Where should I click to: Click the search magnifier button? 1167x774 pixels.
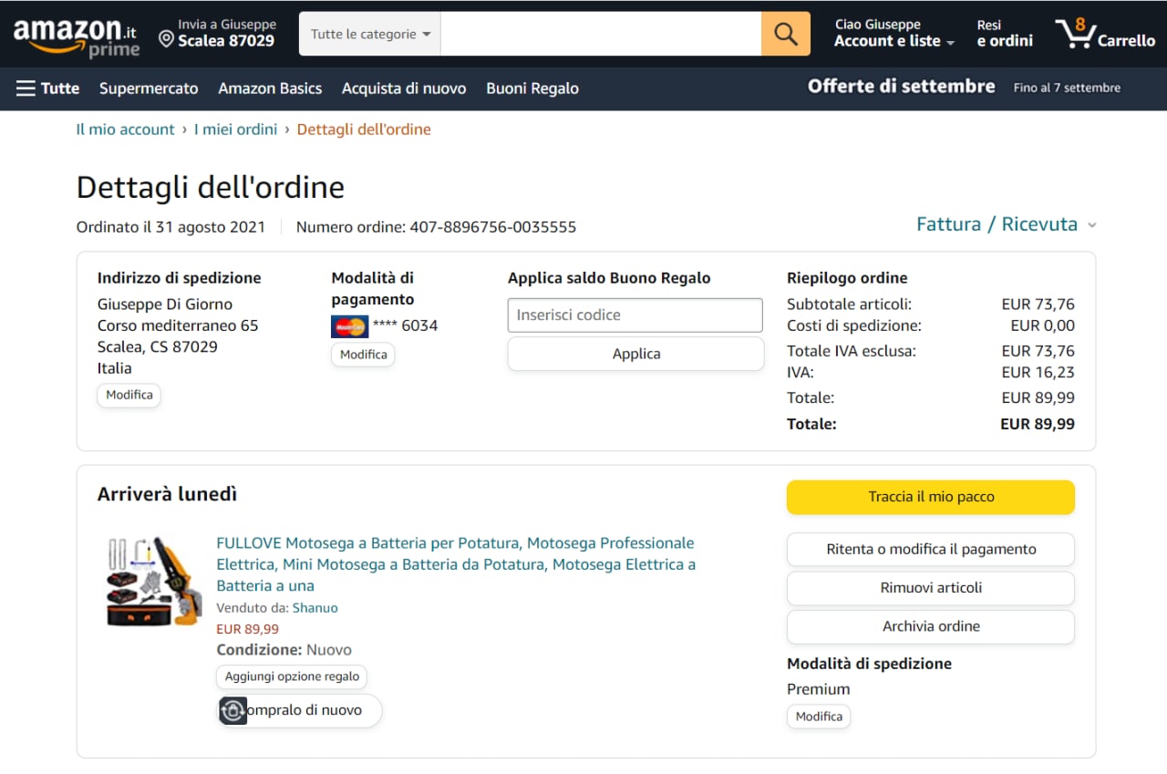pos(785,34)
